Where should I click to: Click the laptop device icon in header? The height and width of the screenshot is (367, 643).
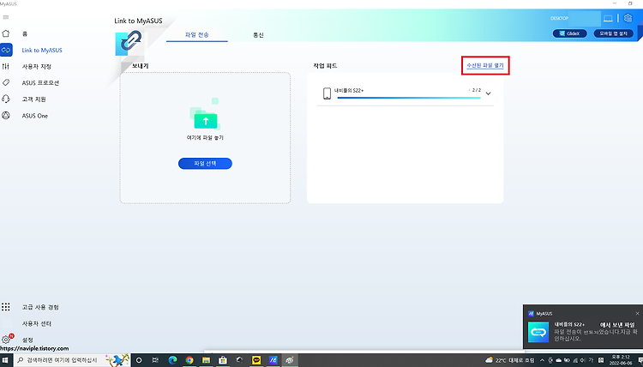(608, 19)
